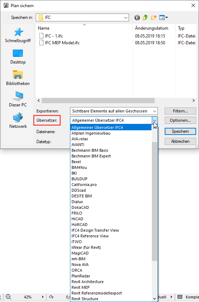The height and width of the screenshot is (302, 199).
Task: Choose HiCAD translator
Action: [111, 219]
